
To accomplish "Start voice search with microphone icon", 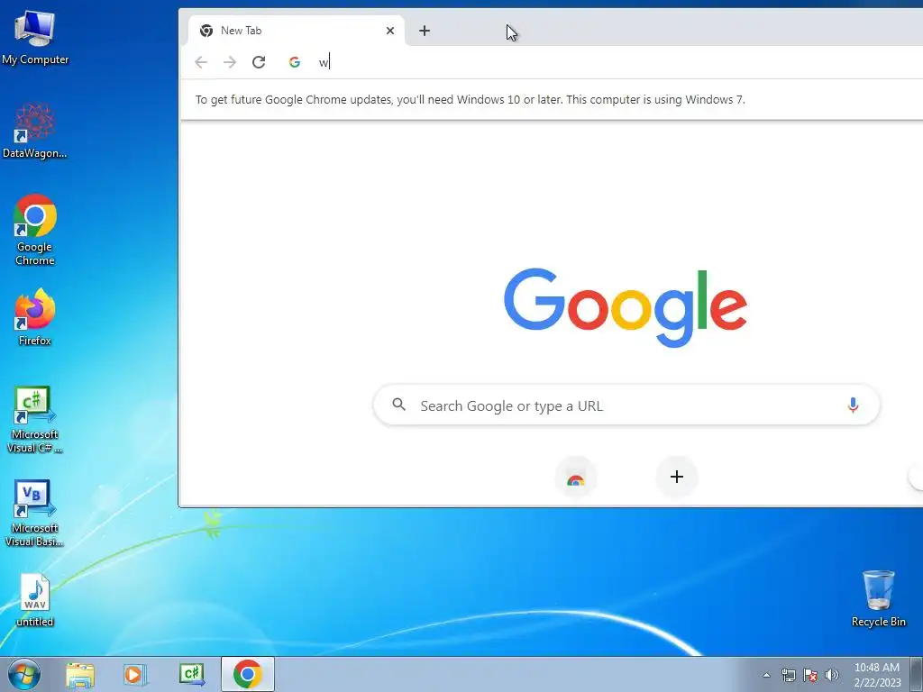I will (x=853, y=405).
